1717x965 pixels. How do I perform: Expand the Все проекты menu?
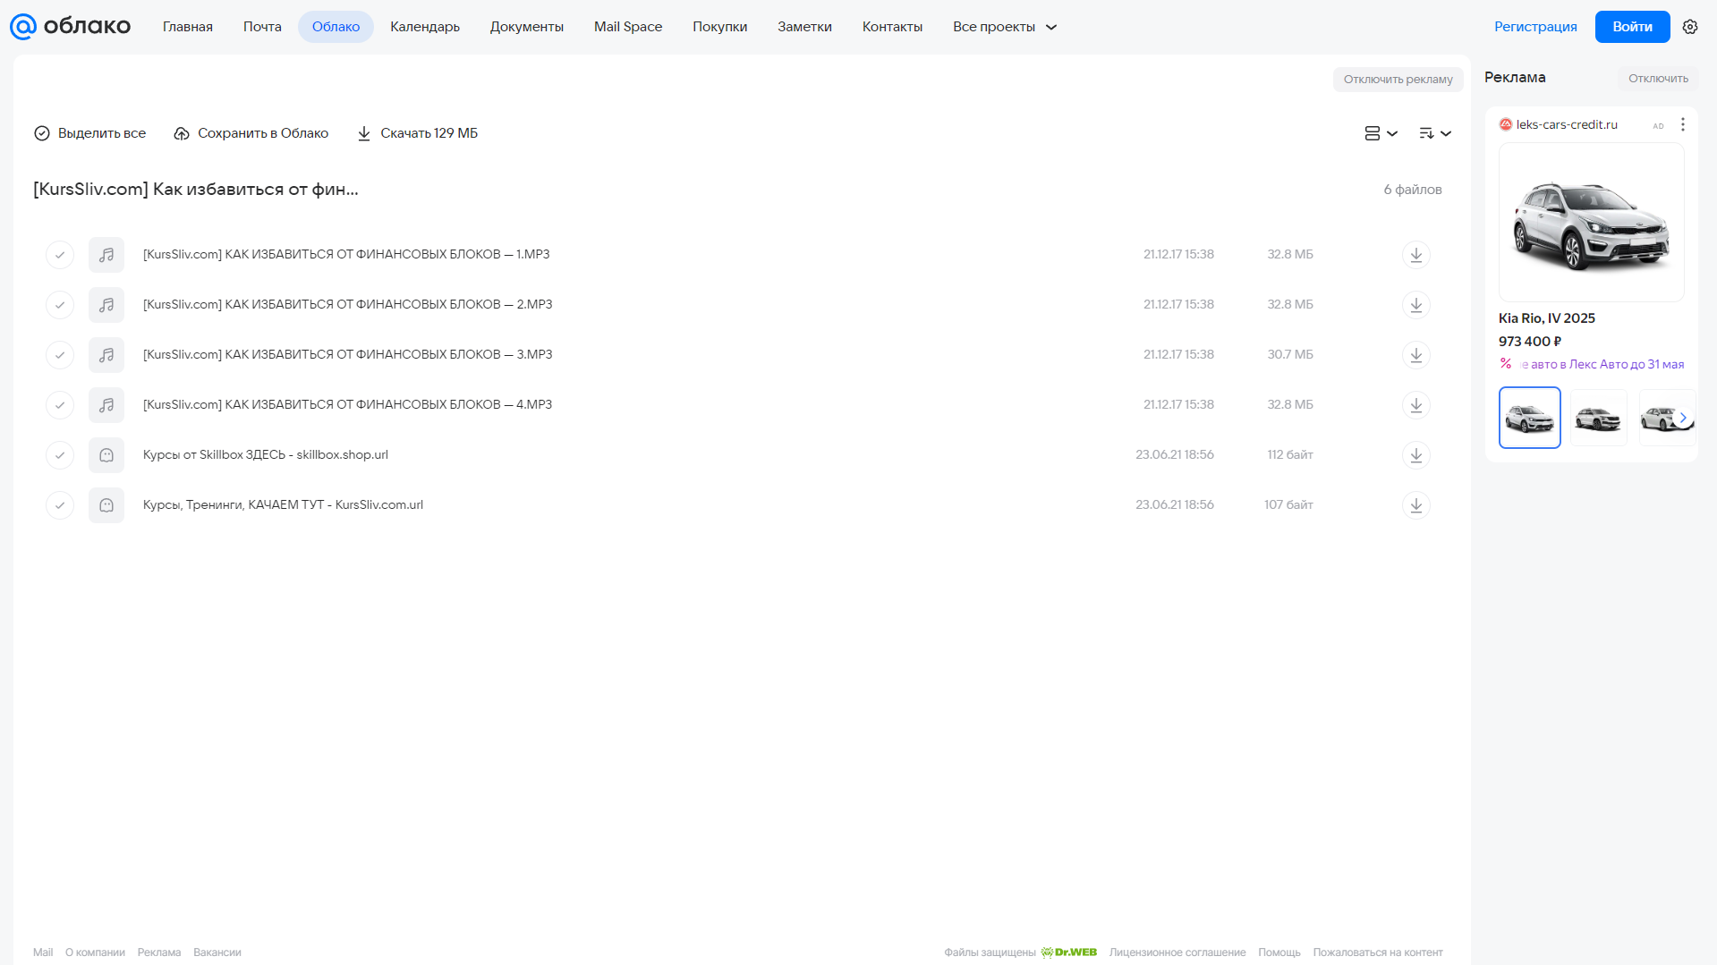click(1005, 27)
